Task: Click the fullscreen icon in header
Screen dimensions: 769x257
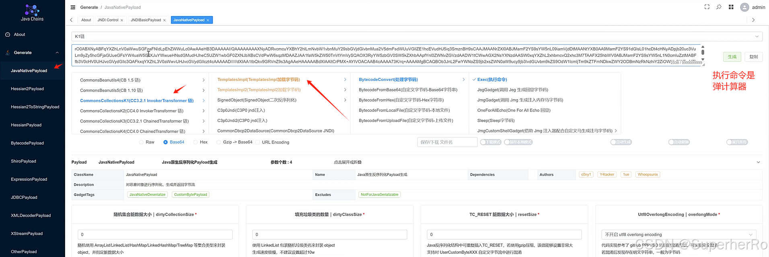Action: tap(707, 7)
